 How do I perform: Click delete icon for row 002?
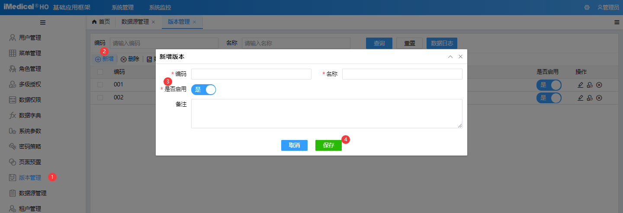pos(599,98)
